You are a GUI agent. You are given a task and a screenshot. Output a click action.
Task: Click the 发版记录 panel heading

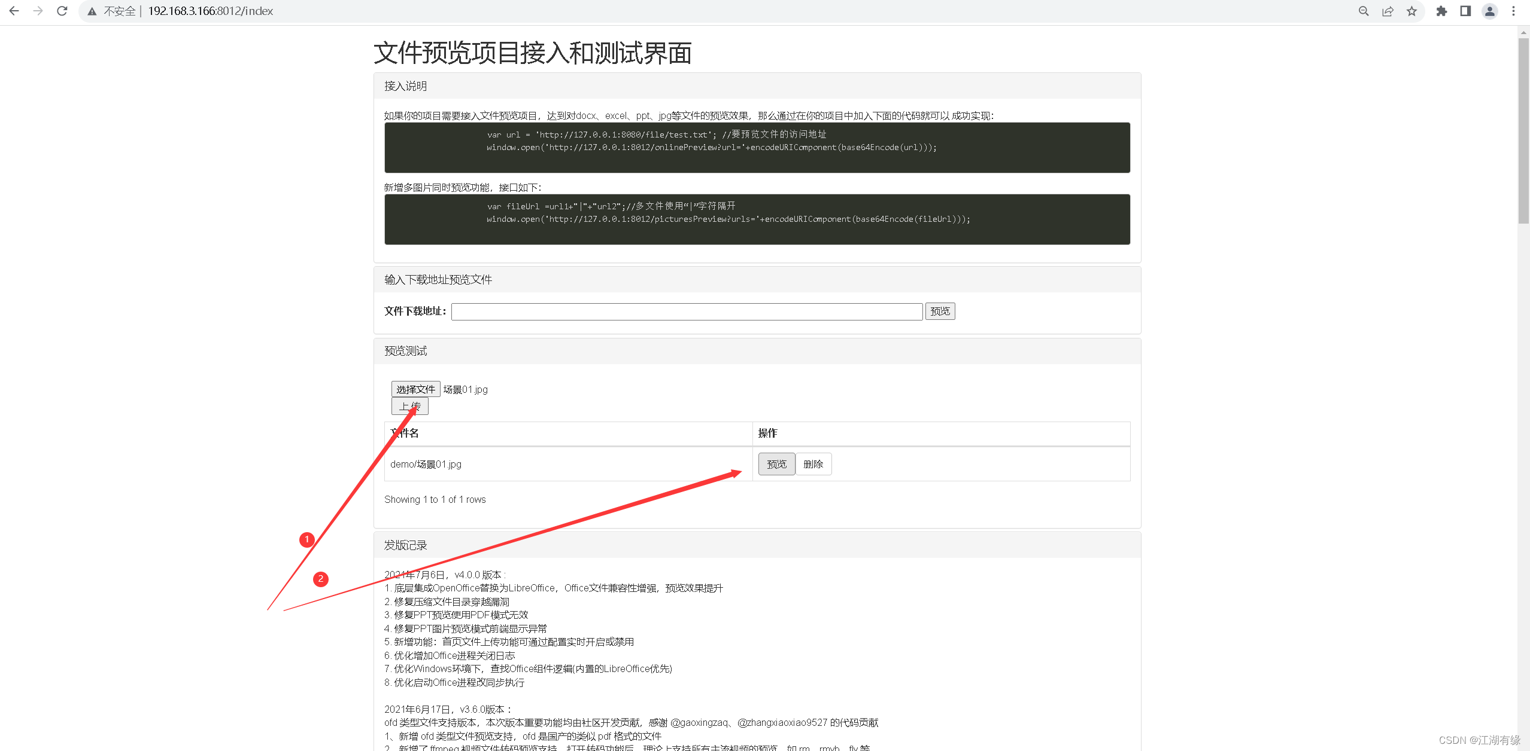(x=757, y=545)
